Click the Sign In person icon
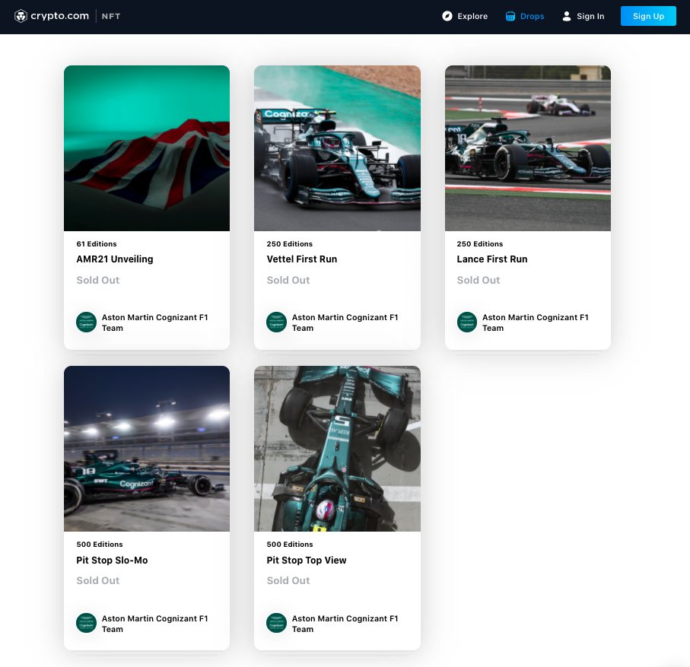690x667 pixels. [566, 15]
